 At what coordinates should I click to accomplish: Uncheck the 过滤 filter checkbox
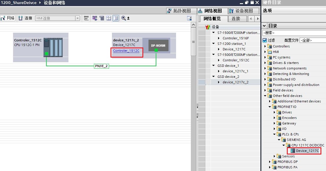click(x=265, y=40)
